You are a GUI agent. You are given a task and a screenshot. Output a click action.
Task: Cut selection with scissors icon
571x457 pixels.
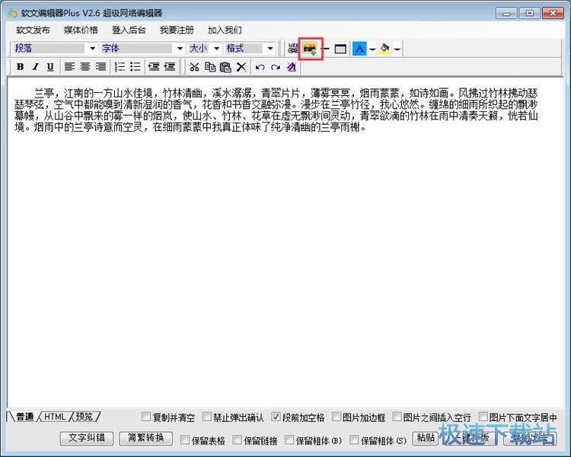(x=194, y=67)
